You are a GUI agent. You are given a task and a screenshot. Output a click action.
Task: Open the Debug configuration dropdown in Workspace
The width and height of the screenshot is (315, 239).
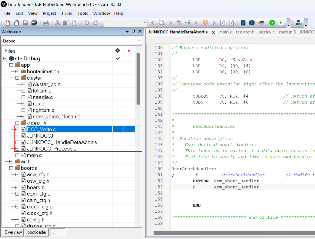click(x=139, y=41)
